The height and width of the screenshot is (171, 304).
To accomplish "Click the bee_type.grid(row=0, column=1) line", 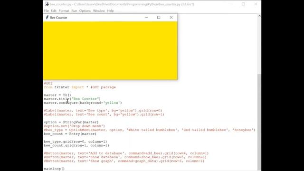I will (x=76, y=142).
